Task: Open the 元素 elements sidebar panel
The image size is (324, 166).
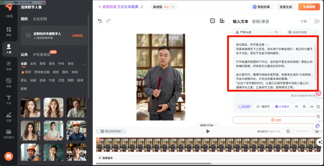Action: (x=9, y=117)
